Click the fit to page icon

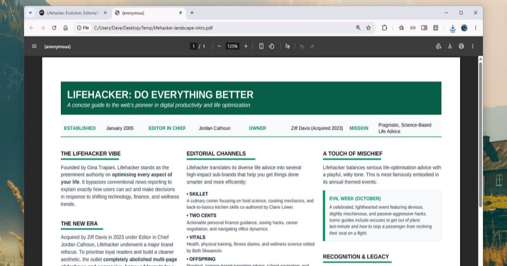(x=262, y=46)
